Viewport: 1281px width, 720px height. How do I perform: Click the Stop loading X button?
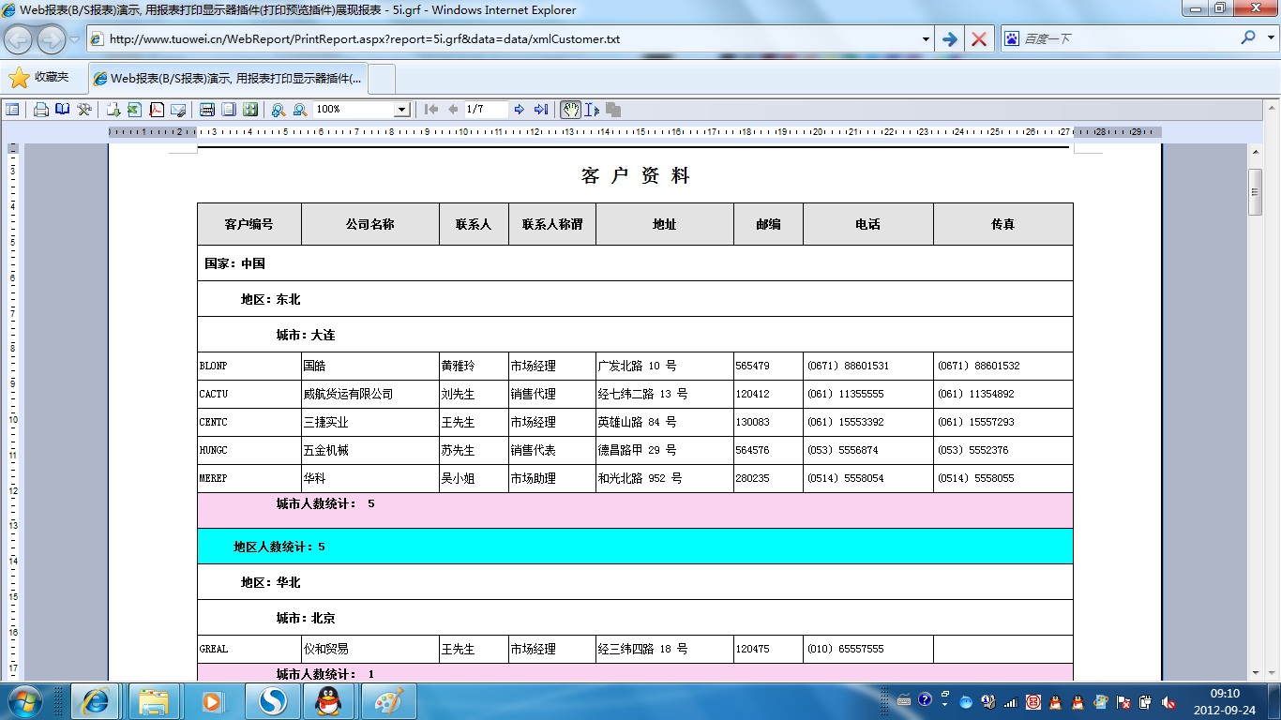coord(978,39)
